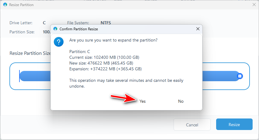Click the blue question mark icon
This screenshot has height=140, width=259.
(x=59, y=42)
